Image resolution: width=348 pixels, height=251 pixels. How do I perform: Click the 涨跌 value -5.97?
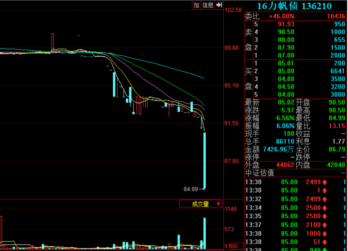click(287, 110)
